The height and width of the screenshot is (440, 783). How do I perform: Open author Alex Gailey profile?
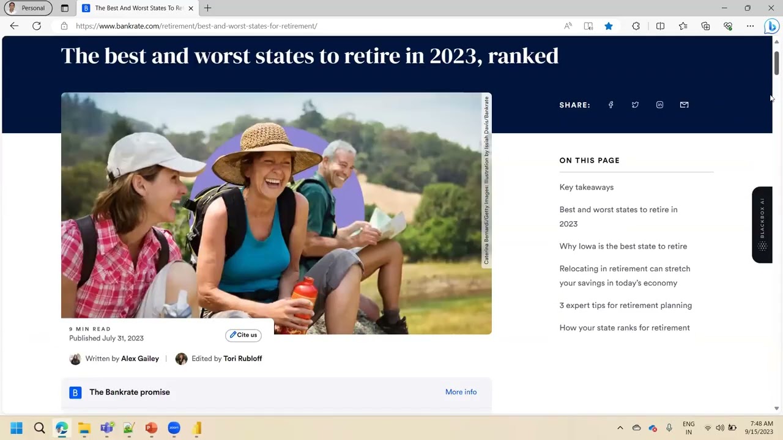click(140, 359)
